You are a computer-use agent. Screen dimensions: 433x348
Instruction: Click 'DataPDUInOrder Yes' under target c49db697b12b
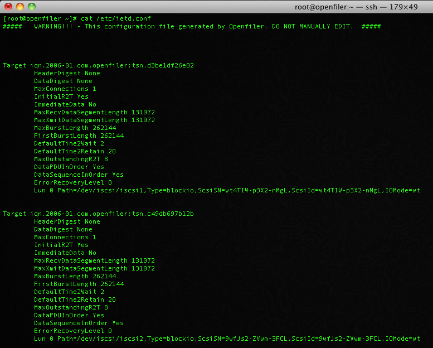[x=69, y=315]
